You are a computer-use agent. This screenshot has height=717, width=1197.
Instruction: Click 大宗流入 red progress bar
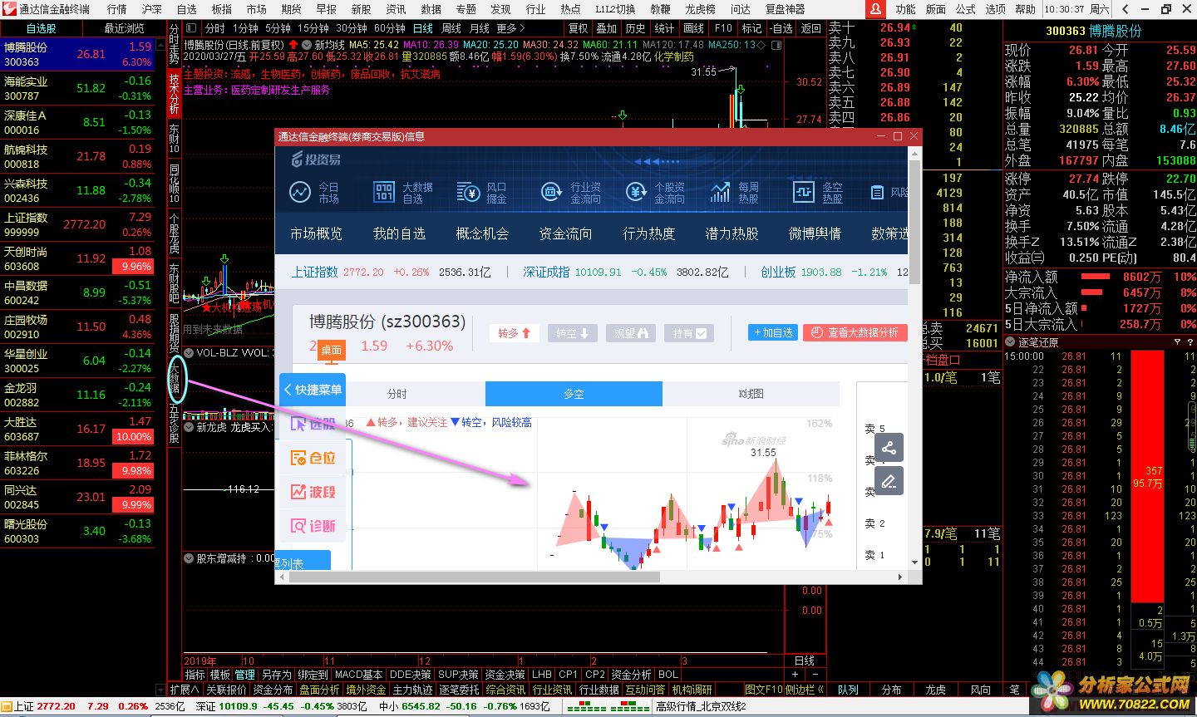click(x=1091, y=292)
